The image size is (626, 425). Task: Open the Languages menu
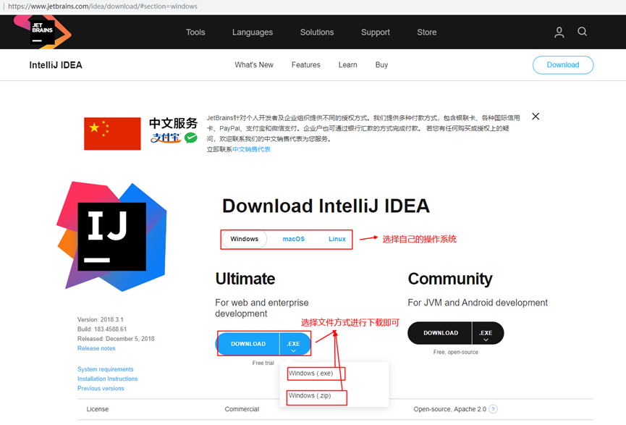[253, 33]
